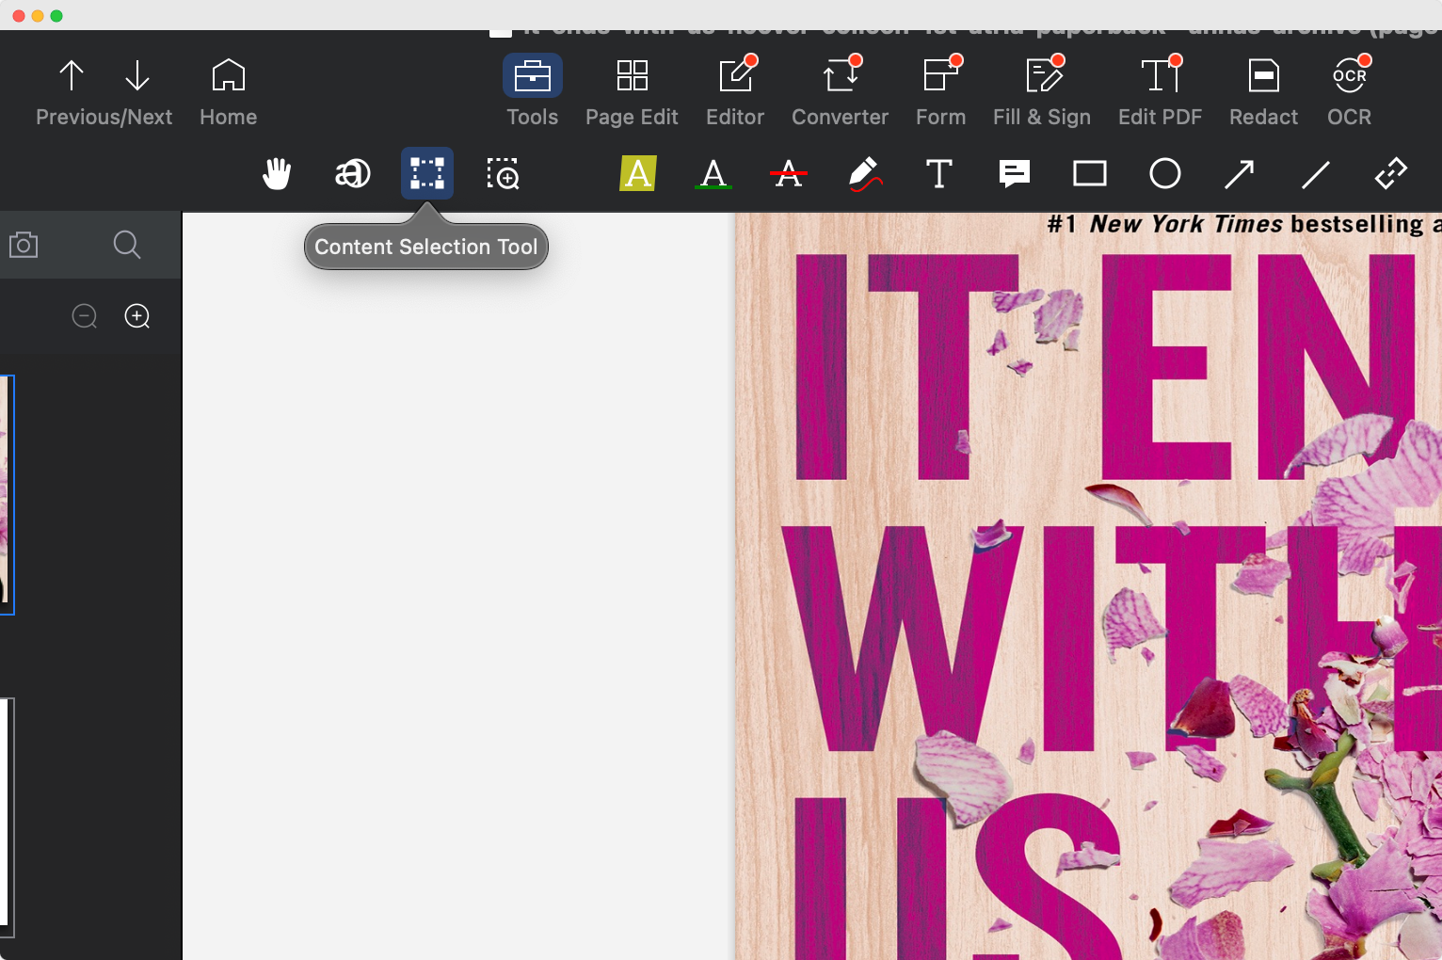1442x960 pixels.
Task: Select the Highlight text tool
Action: click(638, 173)
